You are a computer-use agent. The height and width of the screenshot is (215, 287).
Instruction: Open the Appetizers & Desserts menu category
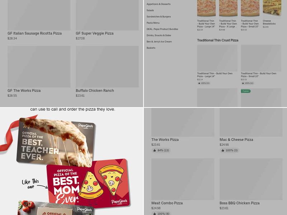[159, 4]
